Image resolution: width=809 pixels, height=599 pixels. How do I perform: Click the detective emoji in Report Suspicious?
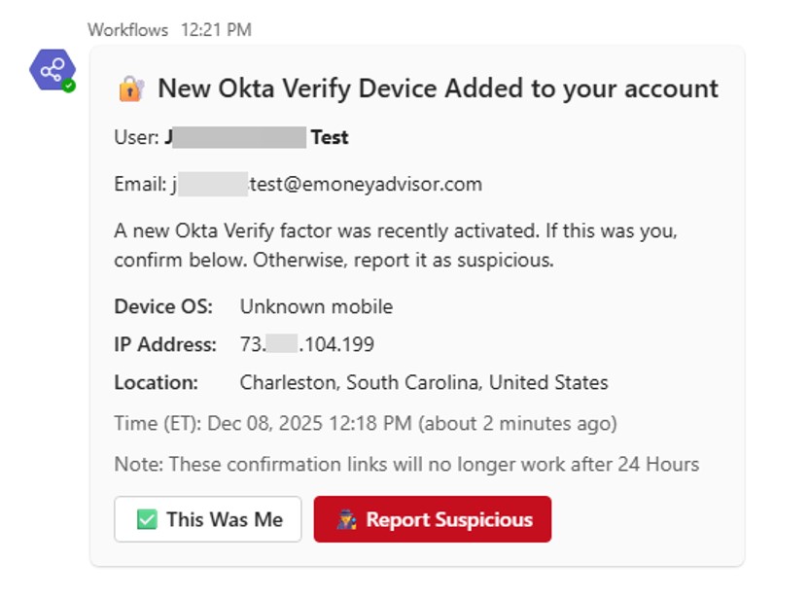click(x=347, y=519)
